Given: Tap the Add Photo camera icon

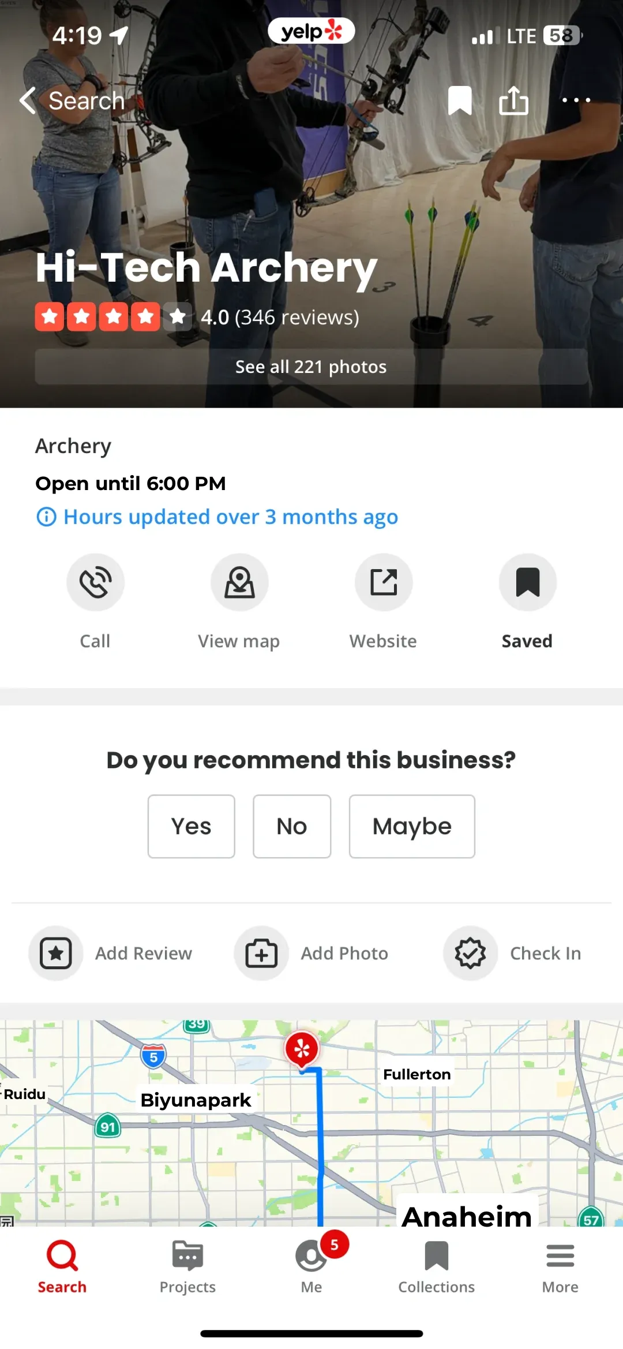Looking at the screenshot, I should (x=261, y=953).
